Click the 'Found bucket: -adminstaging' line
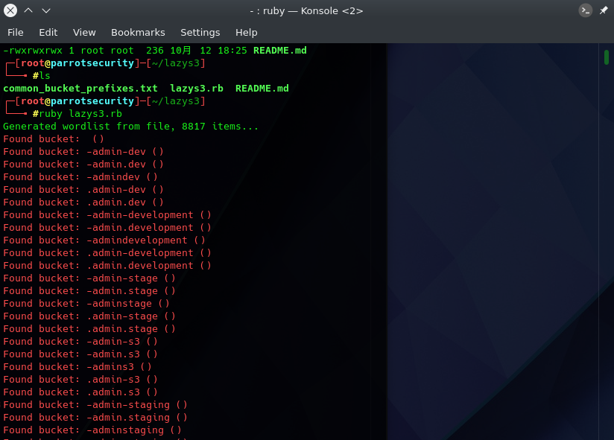 point(92,430)
